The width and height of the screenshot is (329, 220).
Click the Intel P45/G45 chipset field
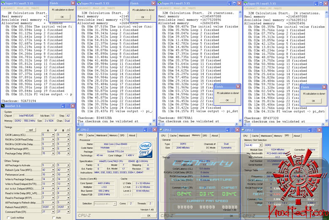[x=26, y=116]
